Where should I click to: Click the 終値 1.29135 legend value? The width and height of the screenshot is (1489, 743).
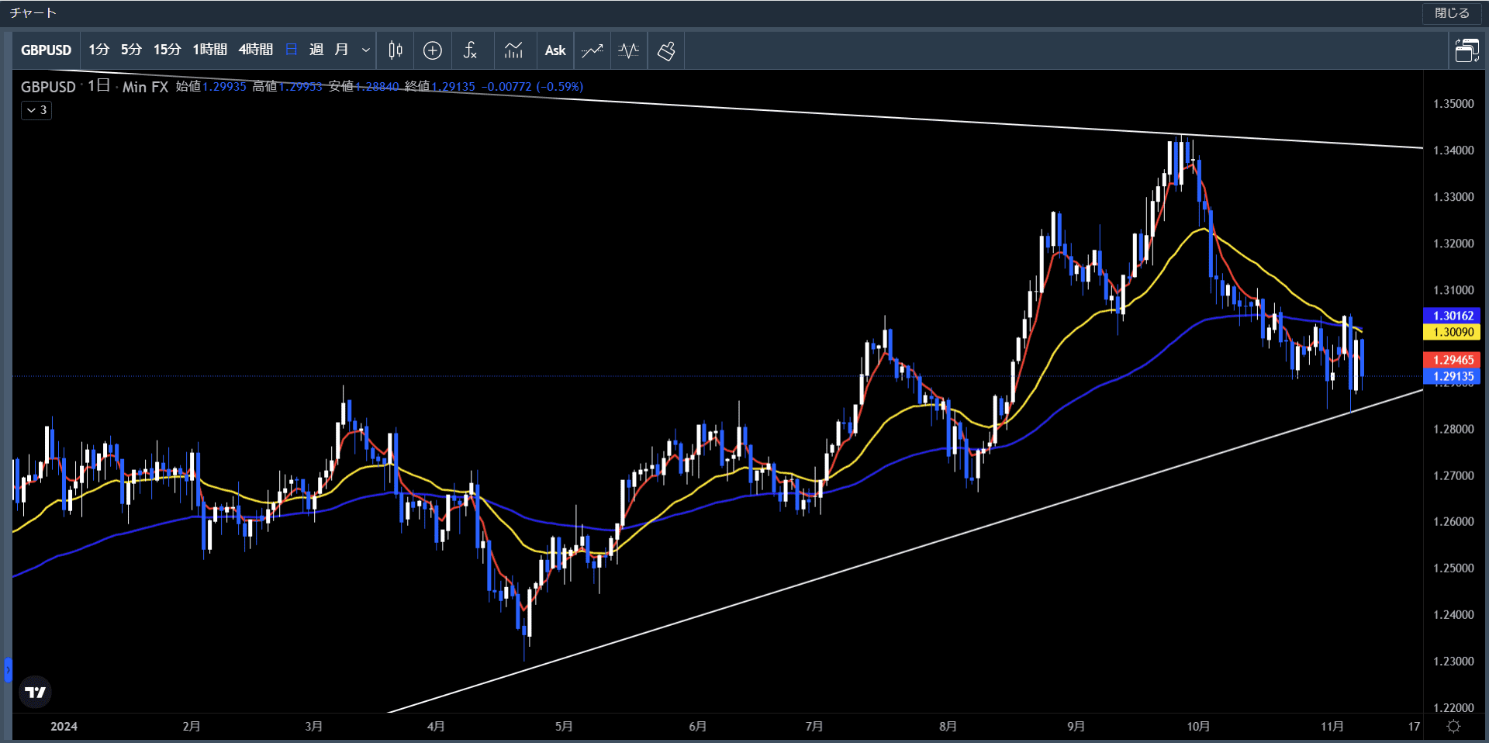click(440, 87)
